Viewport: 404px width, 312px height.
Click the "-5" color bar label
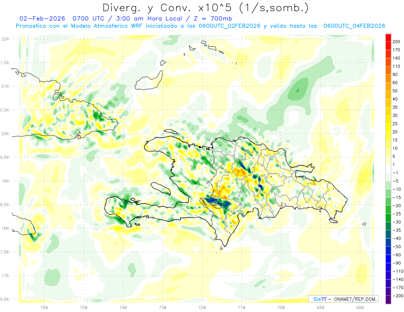point(396,181)
